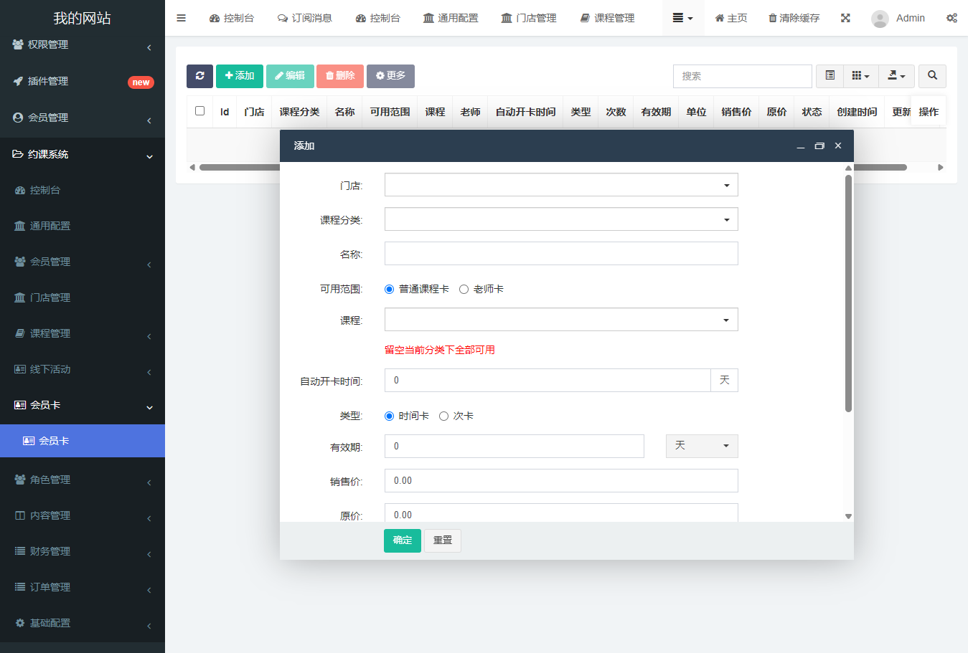Select the 次卡 type radio
Screen dimensions: 968x653
coord(444,416)
